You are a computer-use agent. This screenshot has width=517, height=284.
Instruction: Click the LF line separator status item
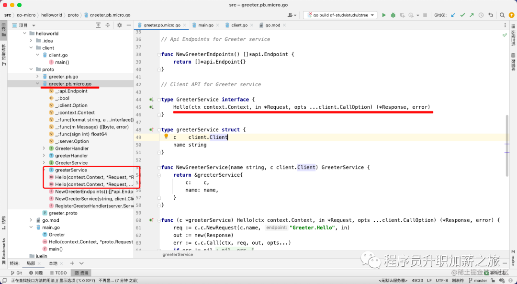tap(429, 280)
